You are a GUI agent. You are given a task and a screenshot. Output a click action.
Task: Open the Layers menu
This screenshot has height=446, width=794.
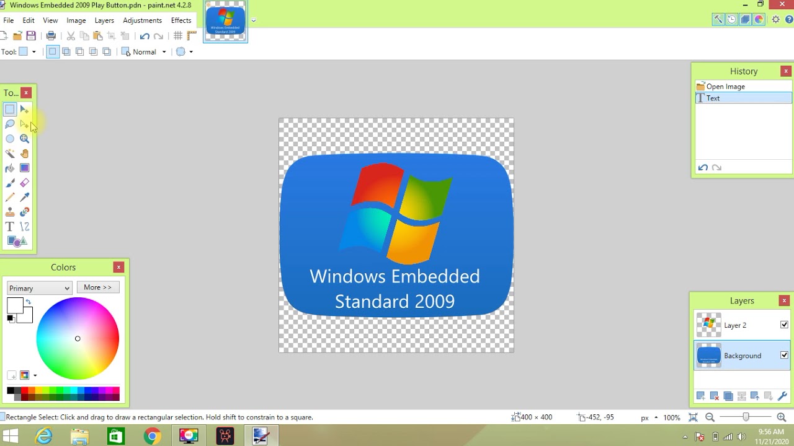point(104,20)
